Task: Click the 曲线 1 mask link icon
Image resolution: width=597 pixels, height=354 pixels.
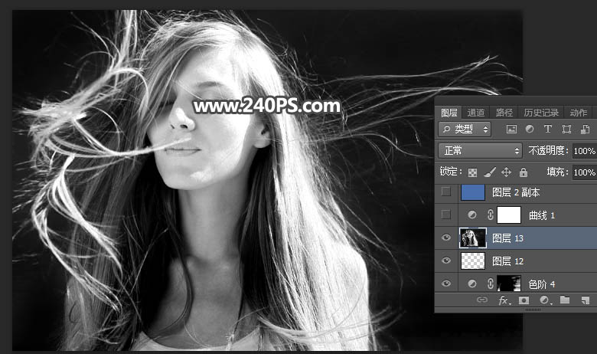Action: [491, 215]
